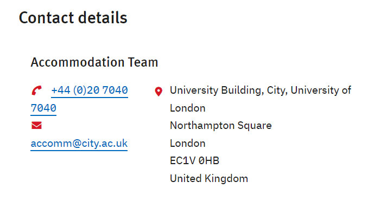Select the Northampton Square address line
Image resolution: width=387 pixels, height=214 pixels.
click(x=221, y=126)
